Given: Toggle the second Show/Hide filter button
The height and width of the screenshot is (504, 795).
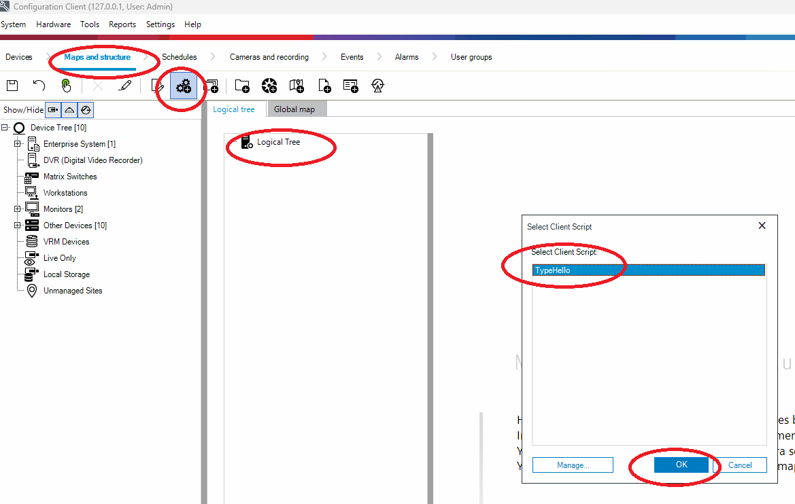Looking at the screenshot, I should coord(69,110).
